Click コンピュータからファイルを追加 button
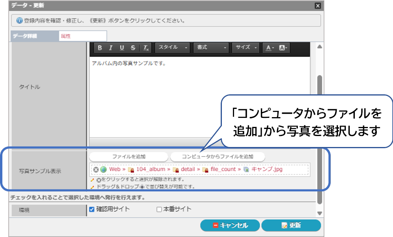Viewport: 393px width, 237px height. pos(218,156)
